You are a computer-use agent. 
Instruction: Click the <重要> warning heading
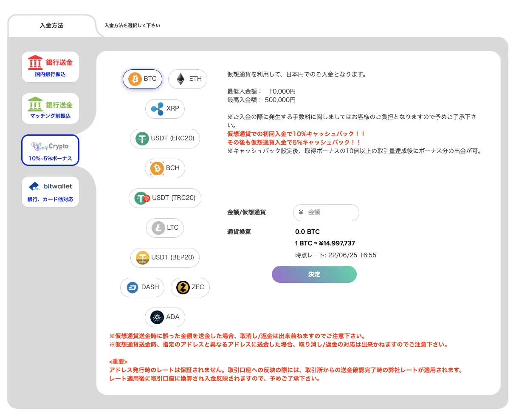[x=118, y=362]
